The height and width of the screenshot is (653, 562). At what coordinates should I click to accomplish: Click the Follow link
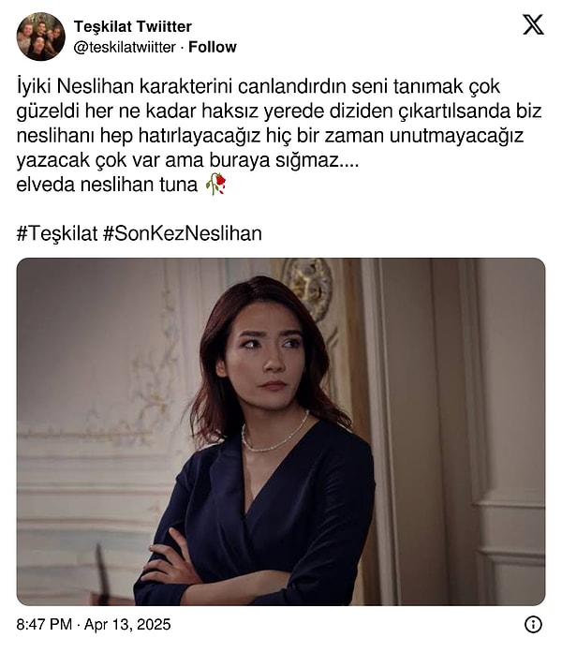click(213, 47)
